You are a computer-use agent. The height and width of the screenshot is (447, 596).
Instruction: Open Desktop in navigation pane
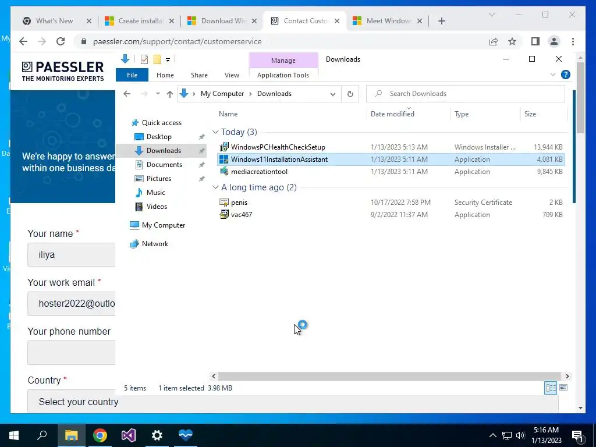159,136
